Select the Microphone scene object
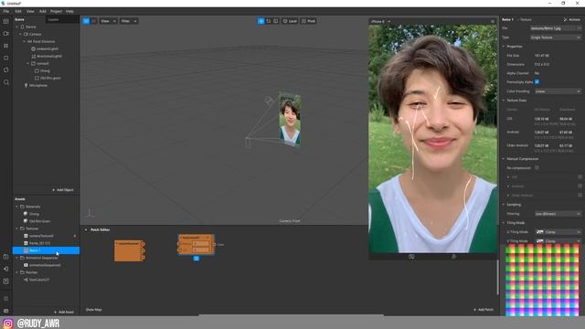Viewport: 585px width, 329px height. (37, 85)
